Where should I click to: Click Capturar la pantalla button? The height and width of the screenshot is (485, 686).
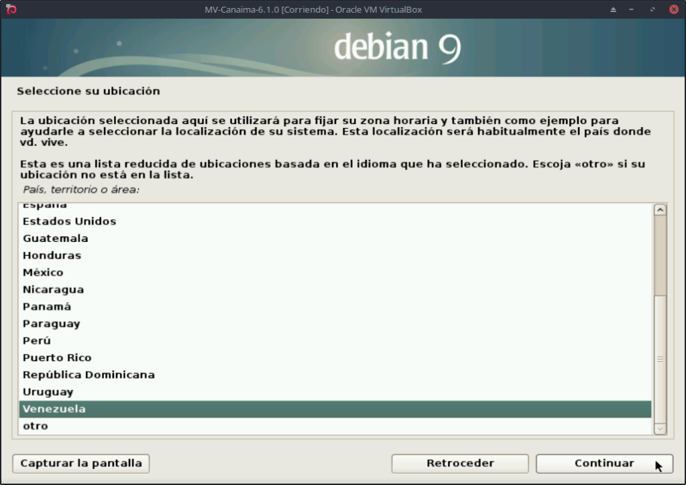tap(81, 464)
